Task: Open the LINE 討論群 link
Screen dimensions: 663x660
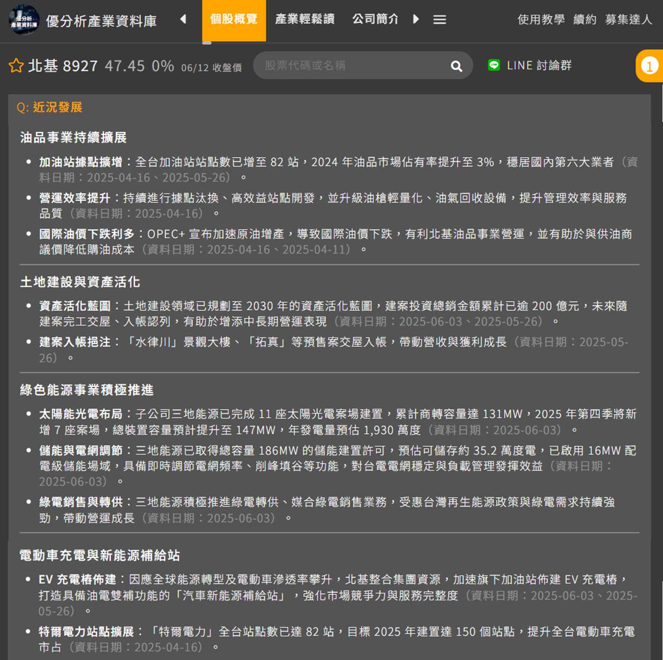Action: point(539,65)
